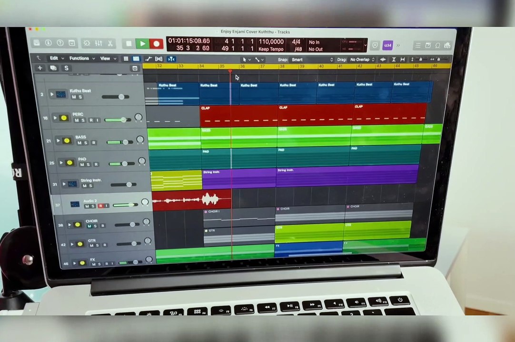Viewport: 515px width, 342px height.
Task: Select the blue FX region at bar 38
Action: tap(308, 249)
